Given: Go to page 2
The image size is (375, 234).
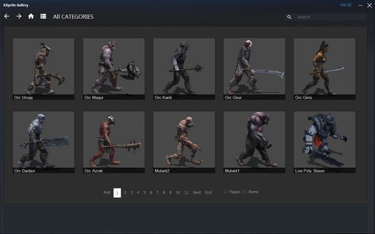Looking at the screenshot, I should pos(125,192).
